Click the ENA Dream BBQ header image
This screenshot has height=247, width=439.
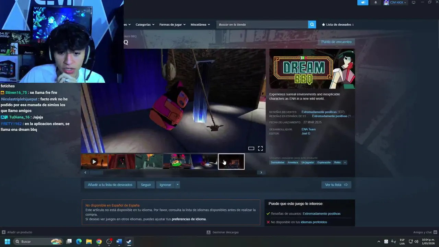[x=312, y=69]
